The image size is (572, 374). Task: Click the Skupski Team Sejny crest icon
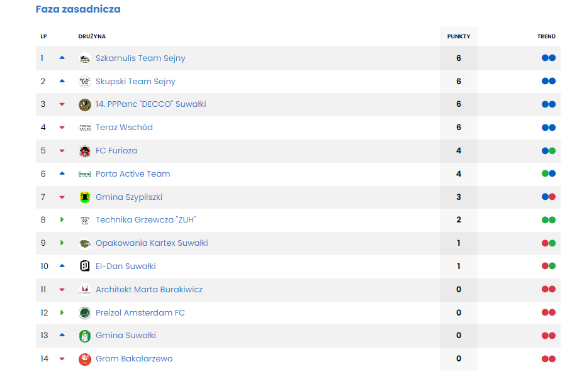click(x=84, y=82)
